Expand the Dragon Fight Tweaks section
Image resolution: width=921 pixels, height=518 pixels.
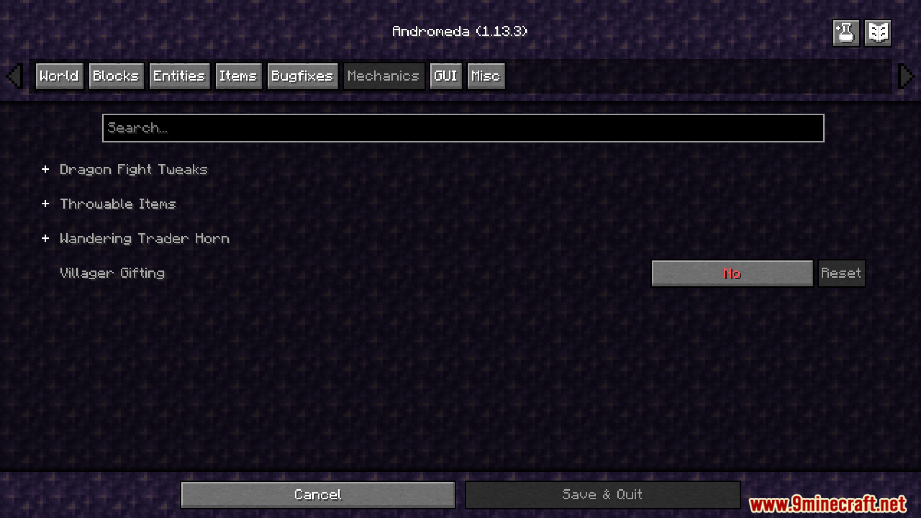tap(46, 168)
